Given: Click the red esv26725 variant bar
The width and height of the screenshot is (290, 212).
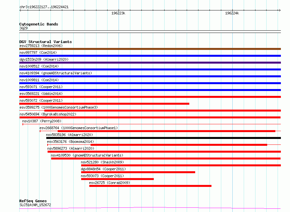Looking at the screenshot, I should (x=150, y=186).
